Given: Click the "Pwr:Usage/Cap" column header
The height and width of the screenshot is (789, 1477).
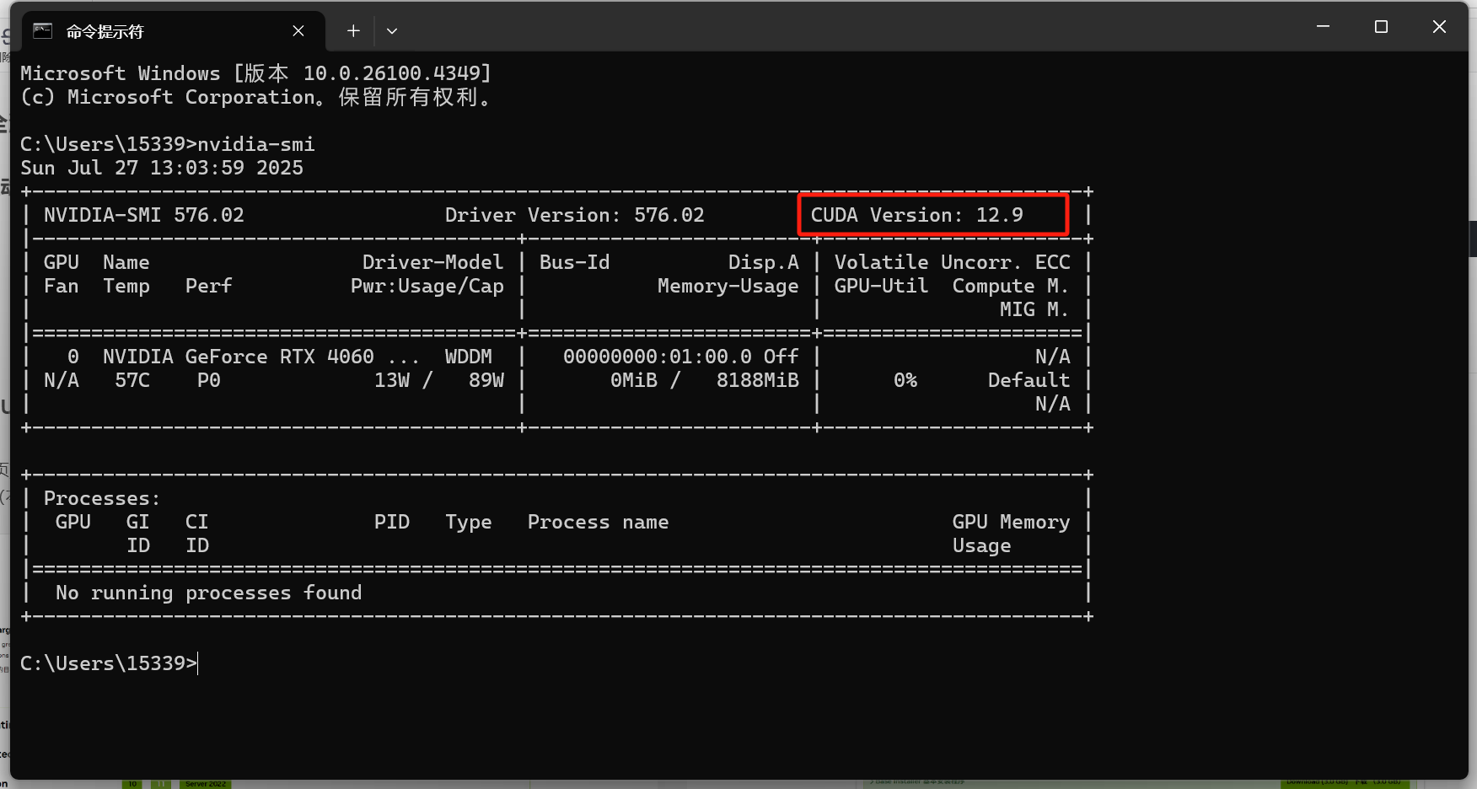Looking at the screenshot, I should [x=427, y=286].
